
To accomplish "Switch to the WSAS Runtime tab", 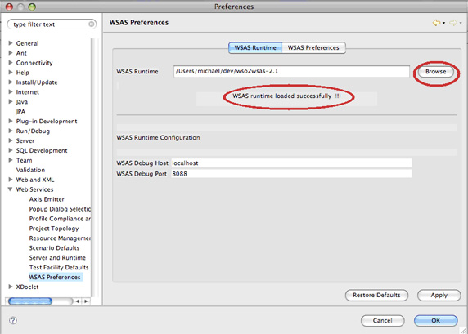I will (x=255, y=47).
